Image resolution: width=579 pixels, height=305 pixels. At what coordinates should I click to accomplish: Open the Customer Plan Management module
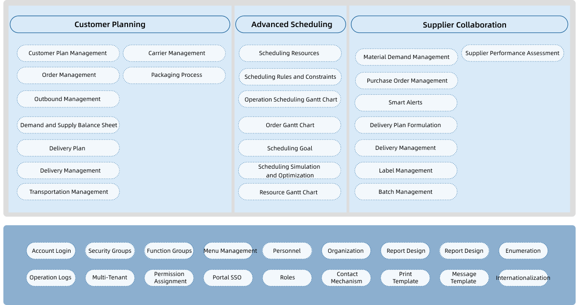pos(68,53)
